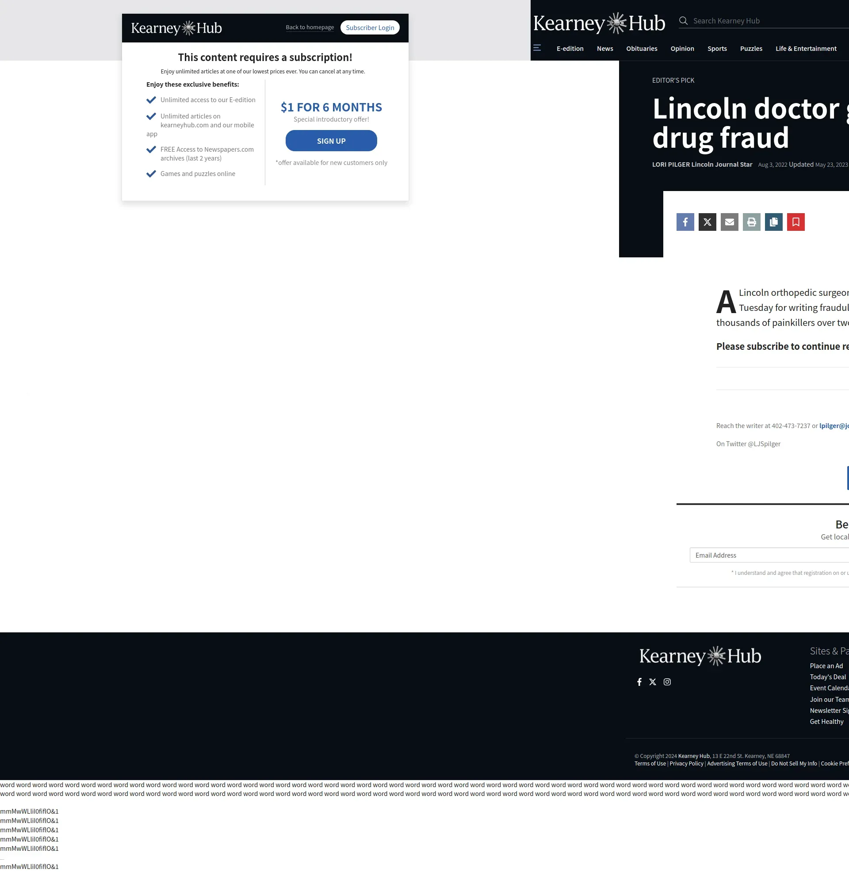This screenshot has height=880, width=849.
Task: Open the E-edition menu item
Action: (570, 49)
